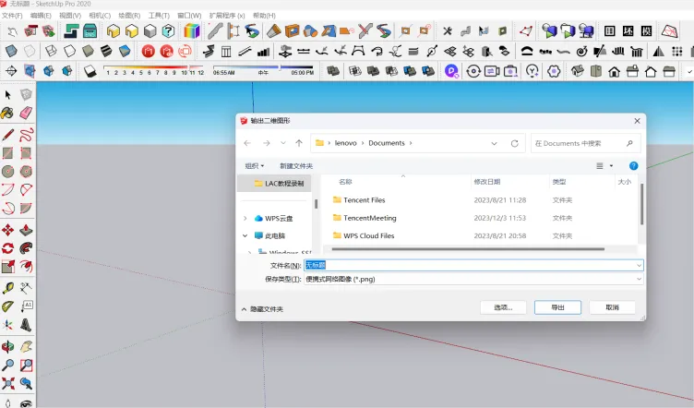Collapse folders with 隐藏文件夹
Viewport: 694px width, 408px height.
[262, 309]
